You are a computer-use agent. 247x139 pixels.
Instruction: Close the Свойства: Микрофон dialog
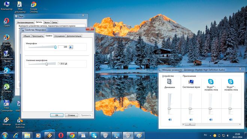point(90,29)
